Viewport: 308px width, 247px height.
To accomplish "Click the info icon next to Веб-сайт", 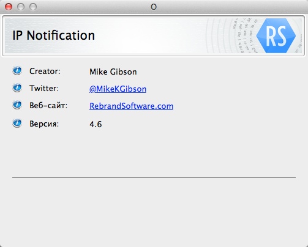I will click(17, 105).
